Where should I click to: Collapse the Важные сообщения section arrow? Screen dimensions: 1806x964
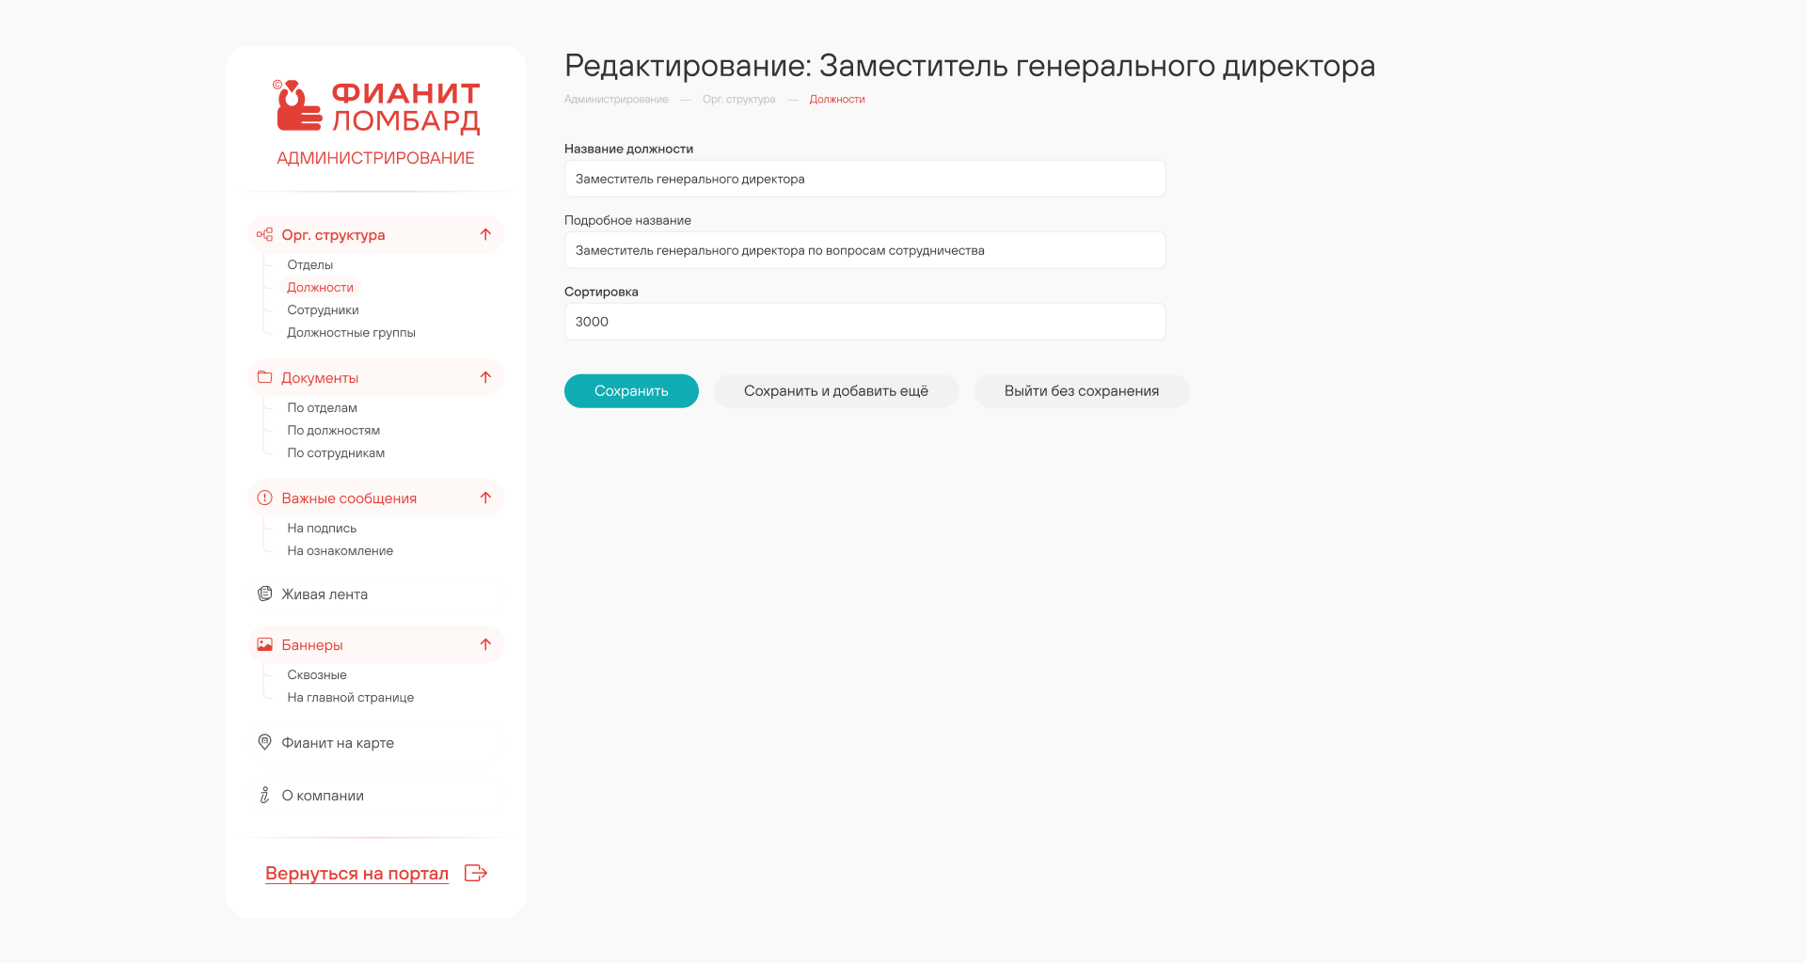(x=485, y=498)
